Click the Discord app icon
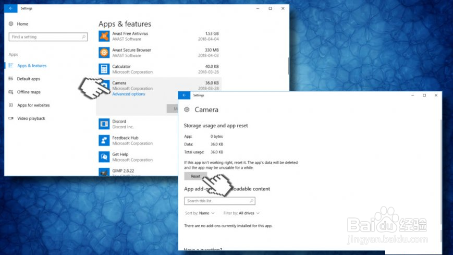The width and height of the screenshot is (453, 255). (104, 124)
